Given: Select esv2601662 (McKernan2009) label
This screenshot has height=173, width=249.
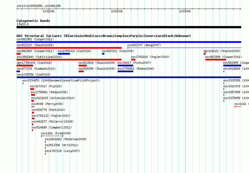Looking at the screenshot, I should (x=66, y=139).
